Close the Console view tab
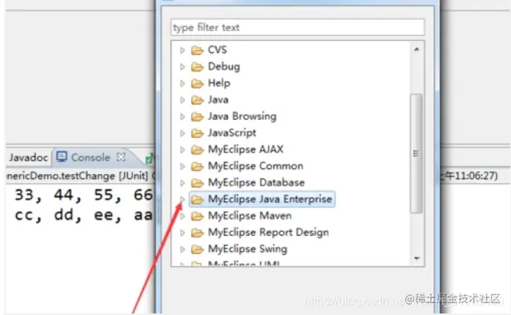 coord(121,157)
